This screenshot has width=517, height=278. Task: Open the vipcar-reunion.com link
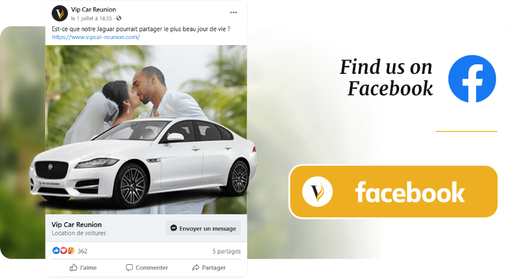point(96,37)
